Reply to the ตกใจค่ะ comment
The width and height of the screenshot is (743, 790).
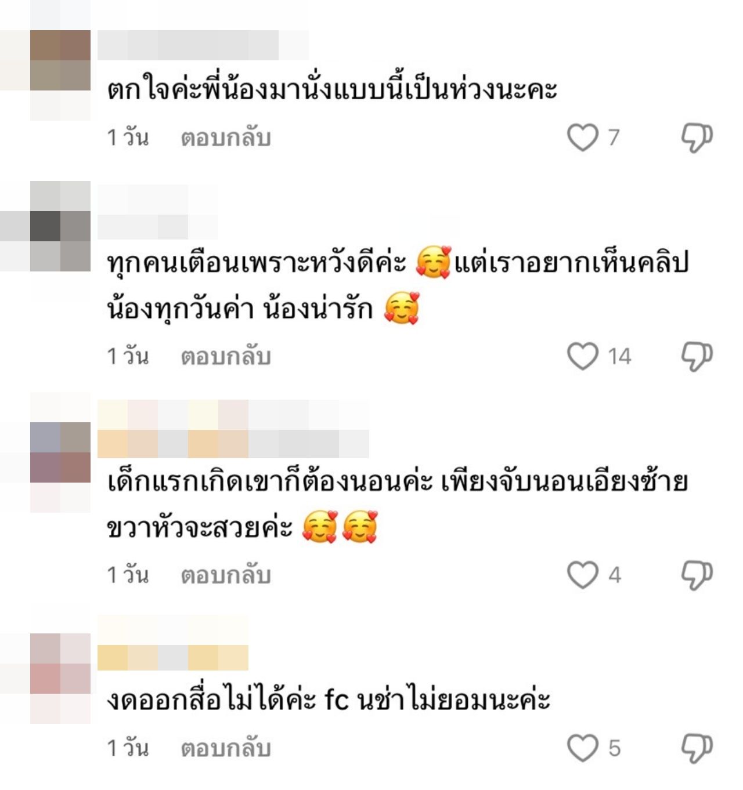[x=226, y=138]
